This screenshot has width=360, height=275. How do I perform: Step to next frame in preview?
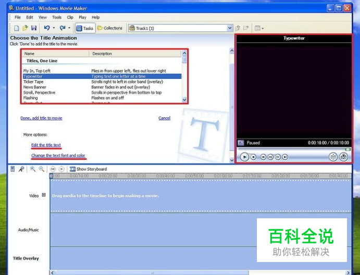[x=278, y=157]
